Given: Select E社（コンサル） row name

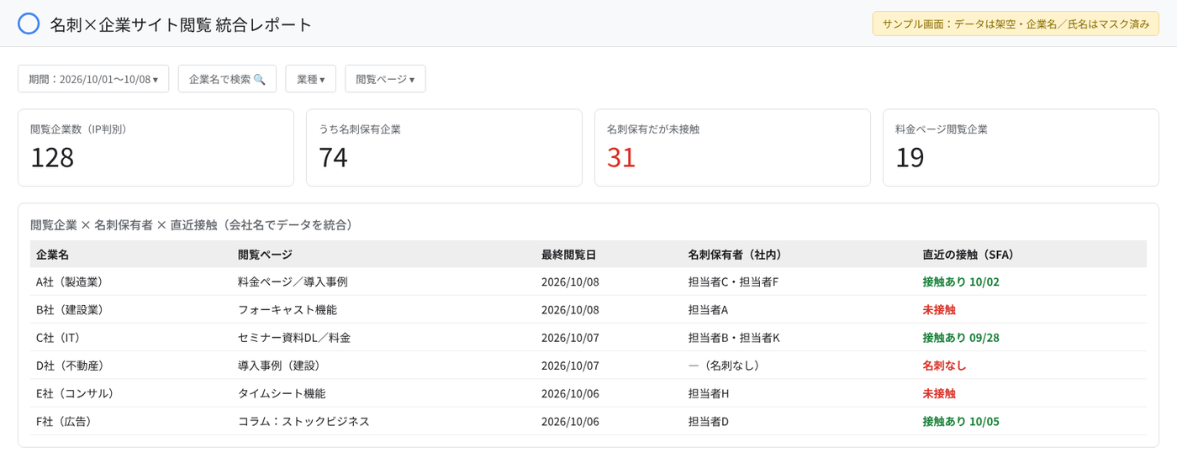Looking at the screenshot, I should click(76, 393).
